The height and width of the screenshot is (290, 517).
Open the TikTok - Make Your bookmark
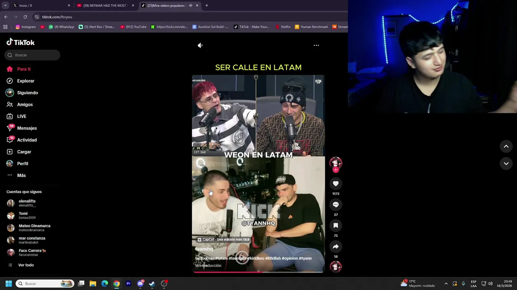[x=251, y=27]
